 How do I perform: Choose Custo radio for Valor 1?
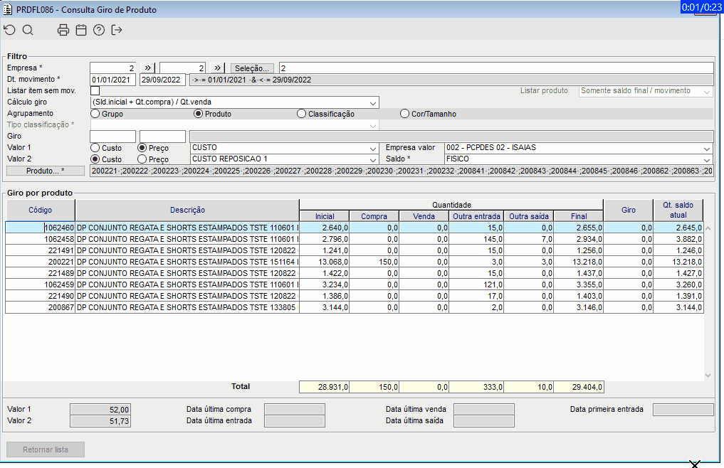point(95,148)
